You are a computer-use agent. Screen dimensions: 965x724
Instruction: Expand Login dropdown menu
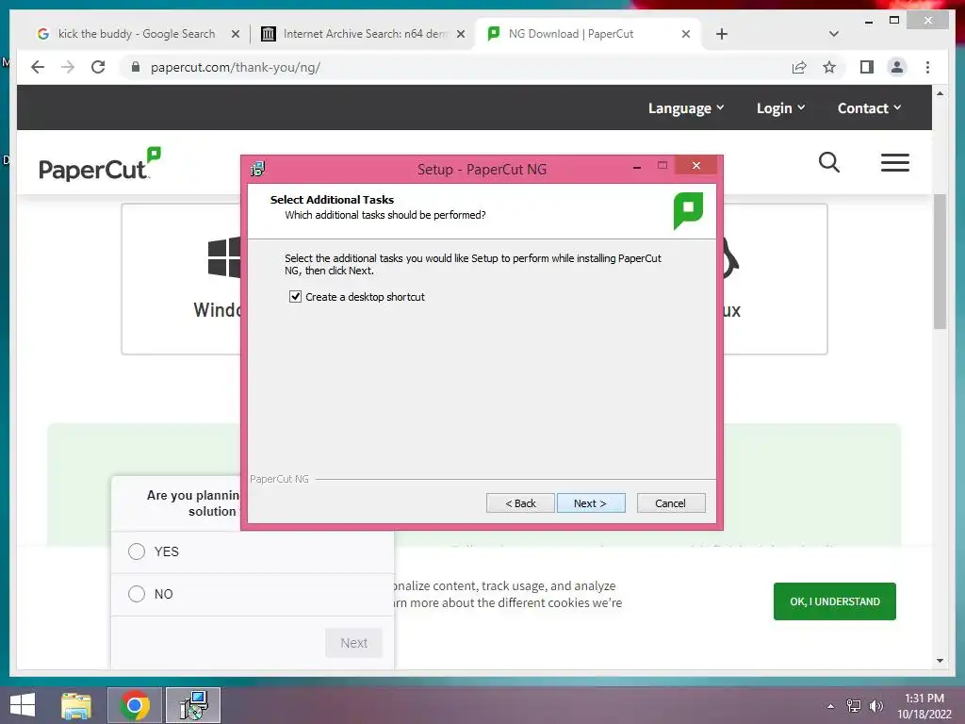(780, 108)
